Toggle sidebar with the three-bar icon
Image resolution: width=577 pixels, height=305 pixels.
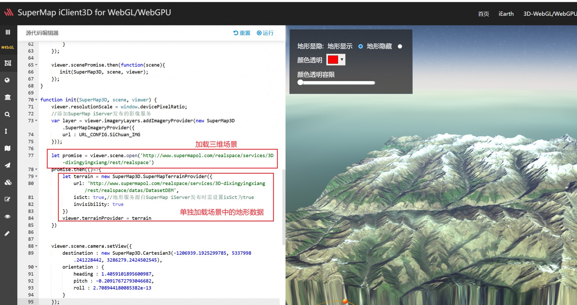click(8, 32)
